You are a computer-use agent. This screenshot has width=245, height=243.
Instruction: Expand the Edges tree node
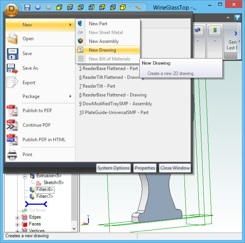[17, 218]
